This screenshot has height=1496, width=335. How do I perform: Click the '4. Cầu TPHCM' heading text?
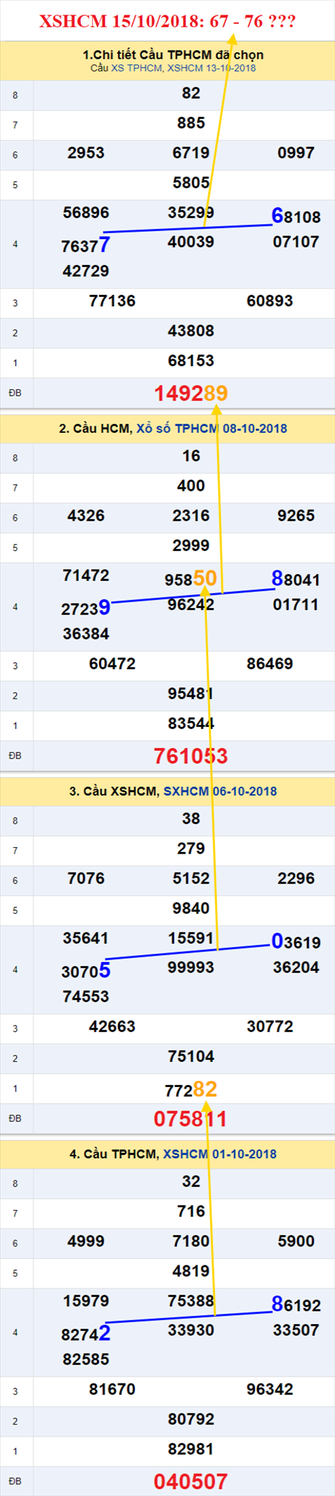point(114,1154)
